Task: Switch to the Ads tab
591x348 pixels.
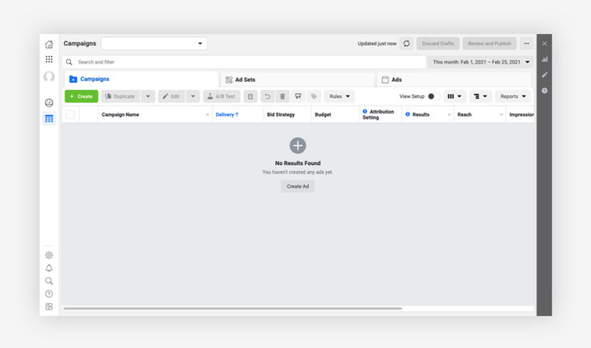Action: click(454, 80)
